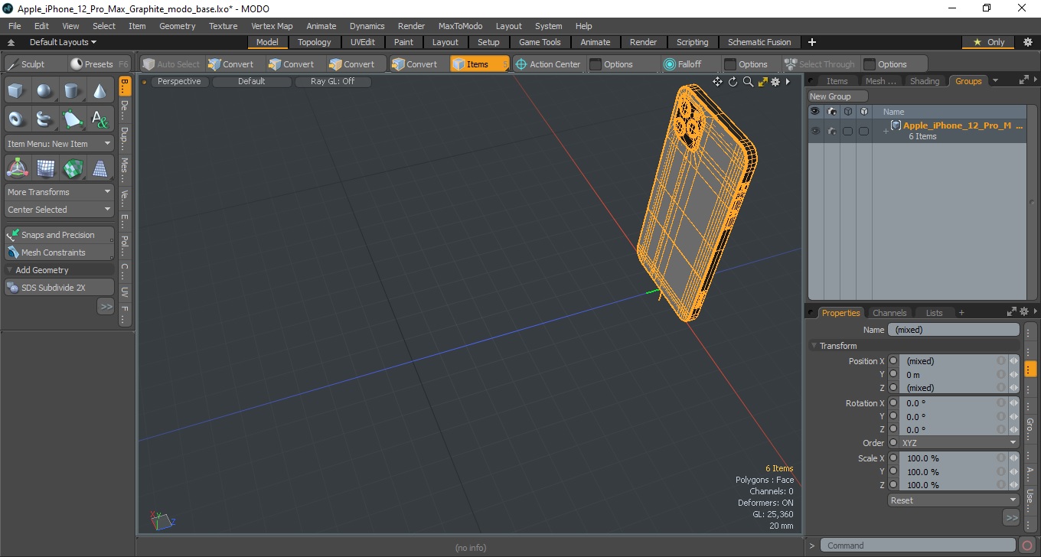Toggle visibility eye for Apple_iPhone group
1041x557 pixels.
815,131
